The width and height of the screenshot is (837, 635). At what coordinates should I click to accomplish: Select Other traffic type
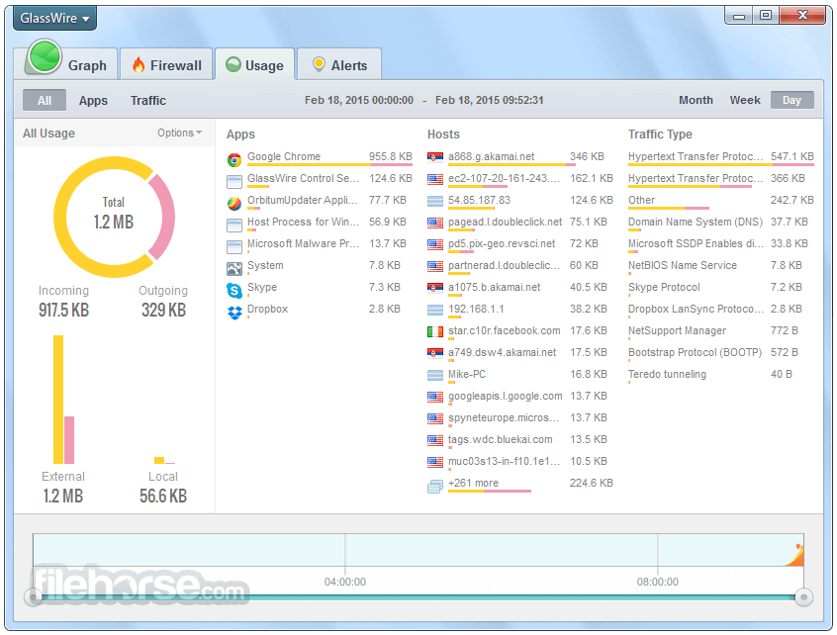(721, 201)
